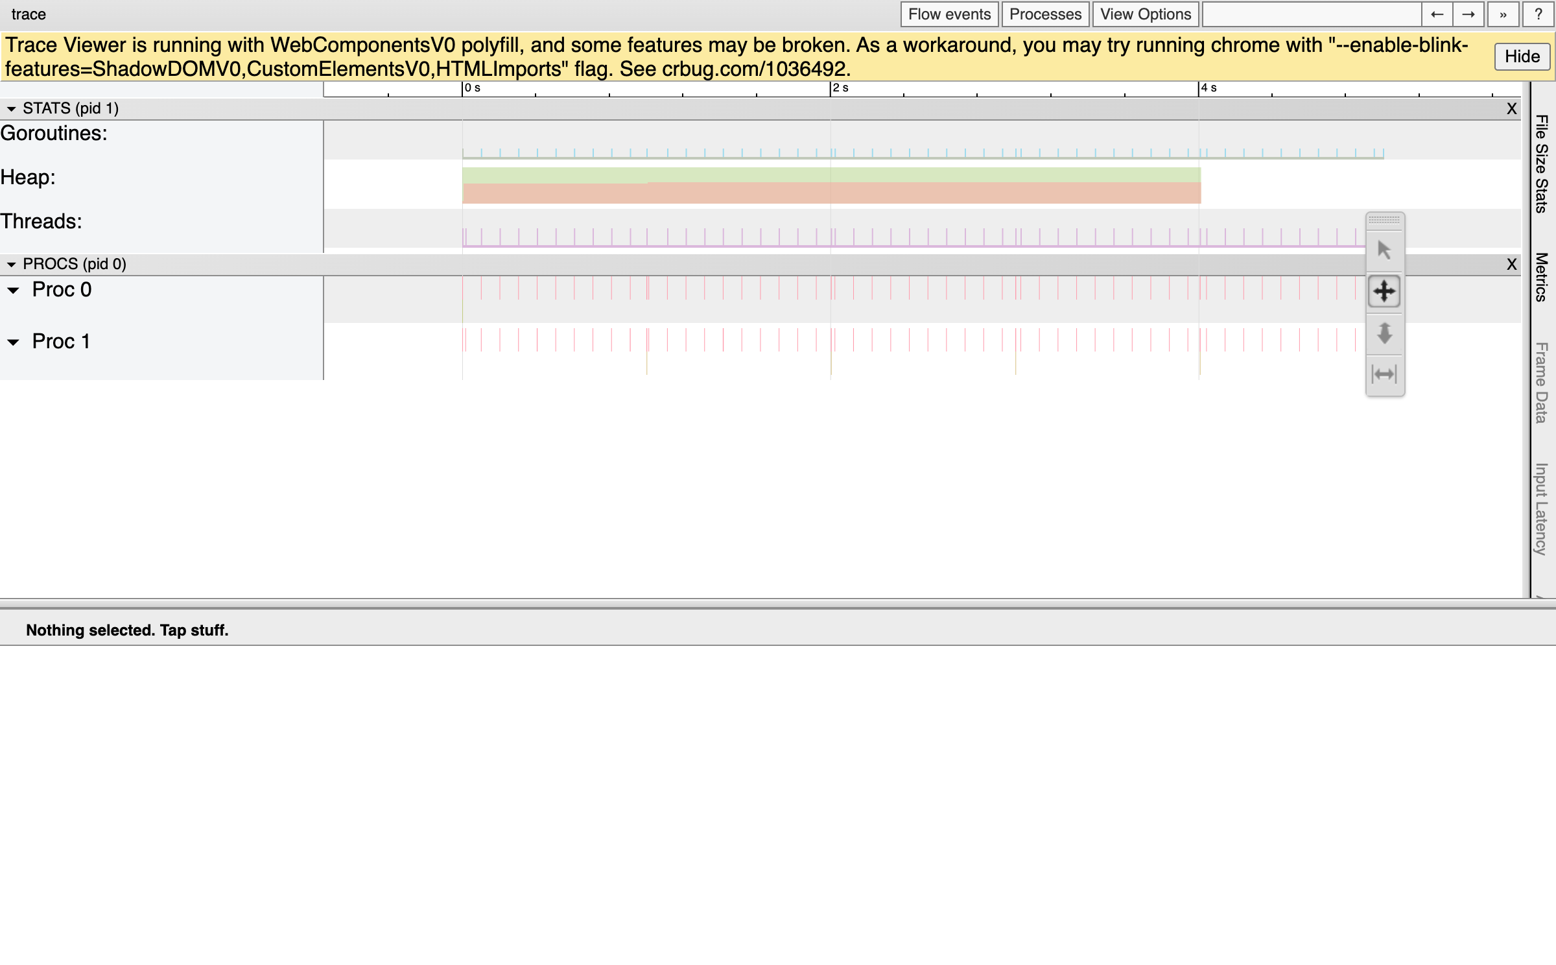Collapse the STATS (pid 1) group
Screen dimensions: 1556x965
click(11, 109)
